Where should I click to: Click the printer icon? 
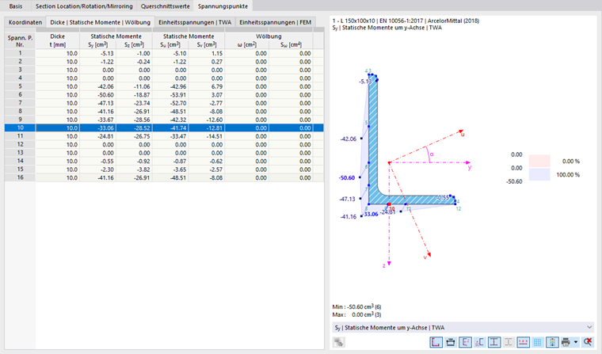coord(566,341)
